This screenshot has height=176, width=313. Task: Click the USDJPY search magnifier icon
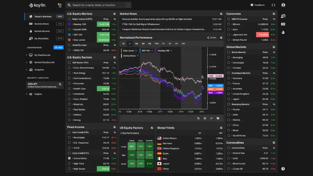tap(60, 85)
